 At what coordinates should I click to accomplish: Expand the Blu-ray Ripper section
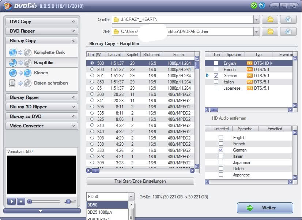[x=42, y=97]
